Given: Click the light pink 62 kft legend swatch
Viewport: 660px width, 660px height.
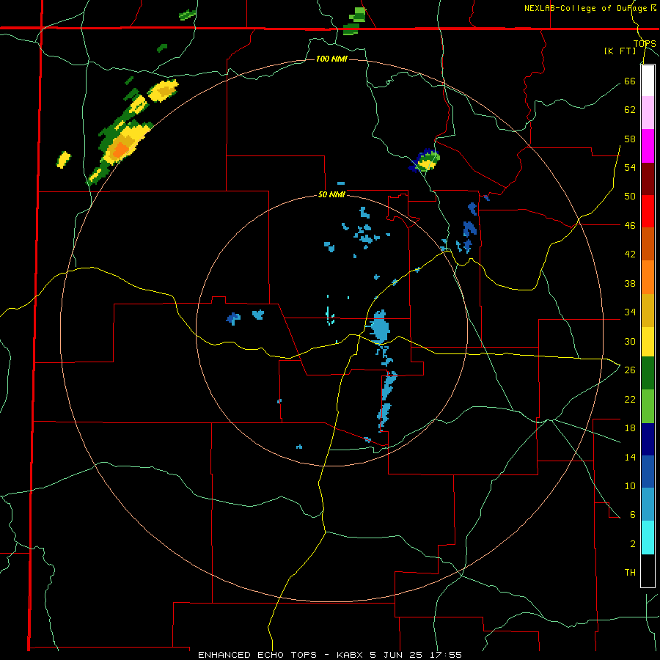Looking at the screenshot, I should (648, 113).
